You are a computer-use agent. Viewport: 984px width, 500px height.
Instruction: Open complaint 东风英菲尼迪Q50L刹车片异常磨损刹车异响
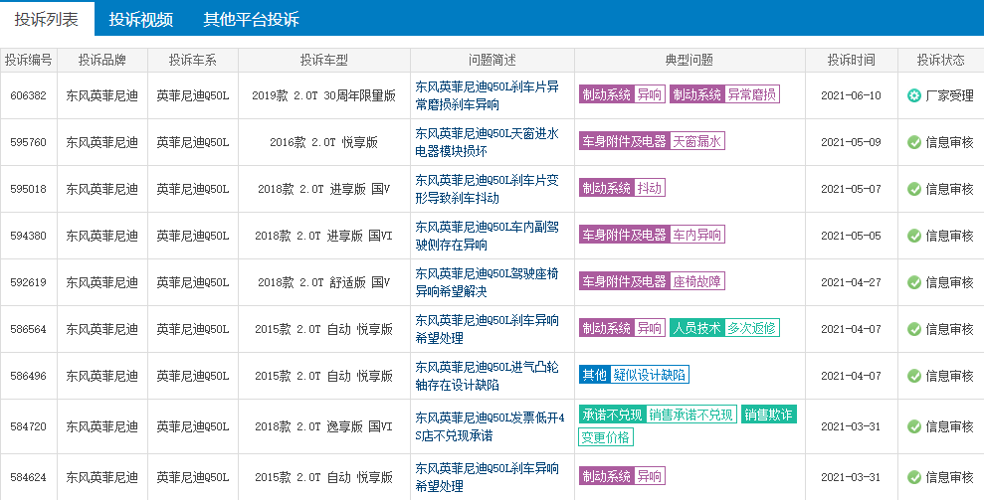tap(487, 96)
